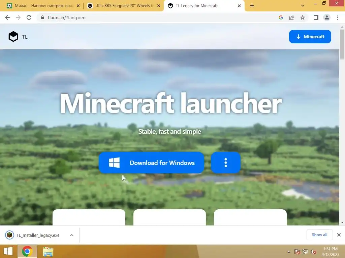Click the Action Center flag tray icon
The width and height of the screenshot is (345, 258).
(297, 252)
